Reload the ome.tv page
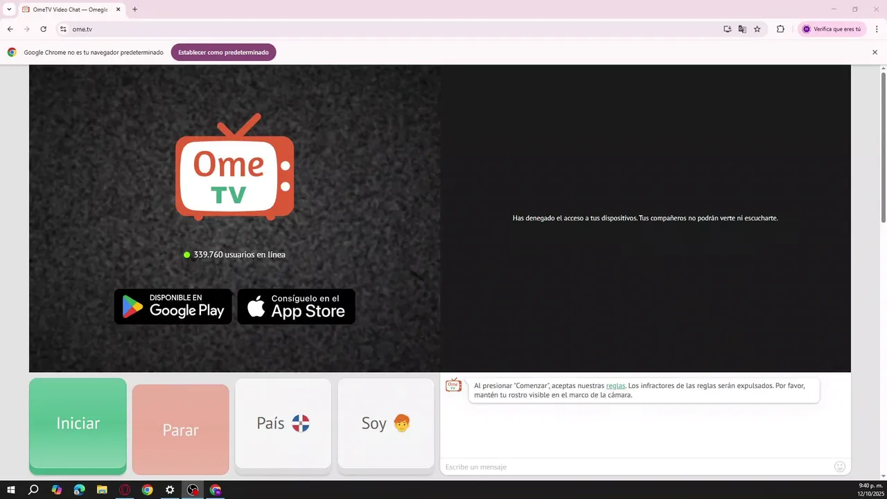887x499 pixels. pos(43,29)
